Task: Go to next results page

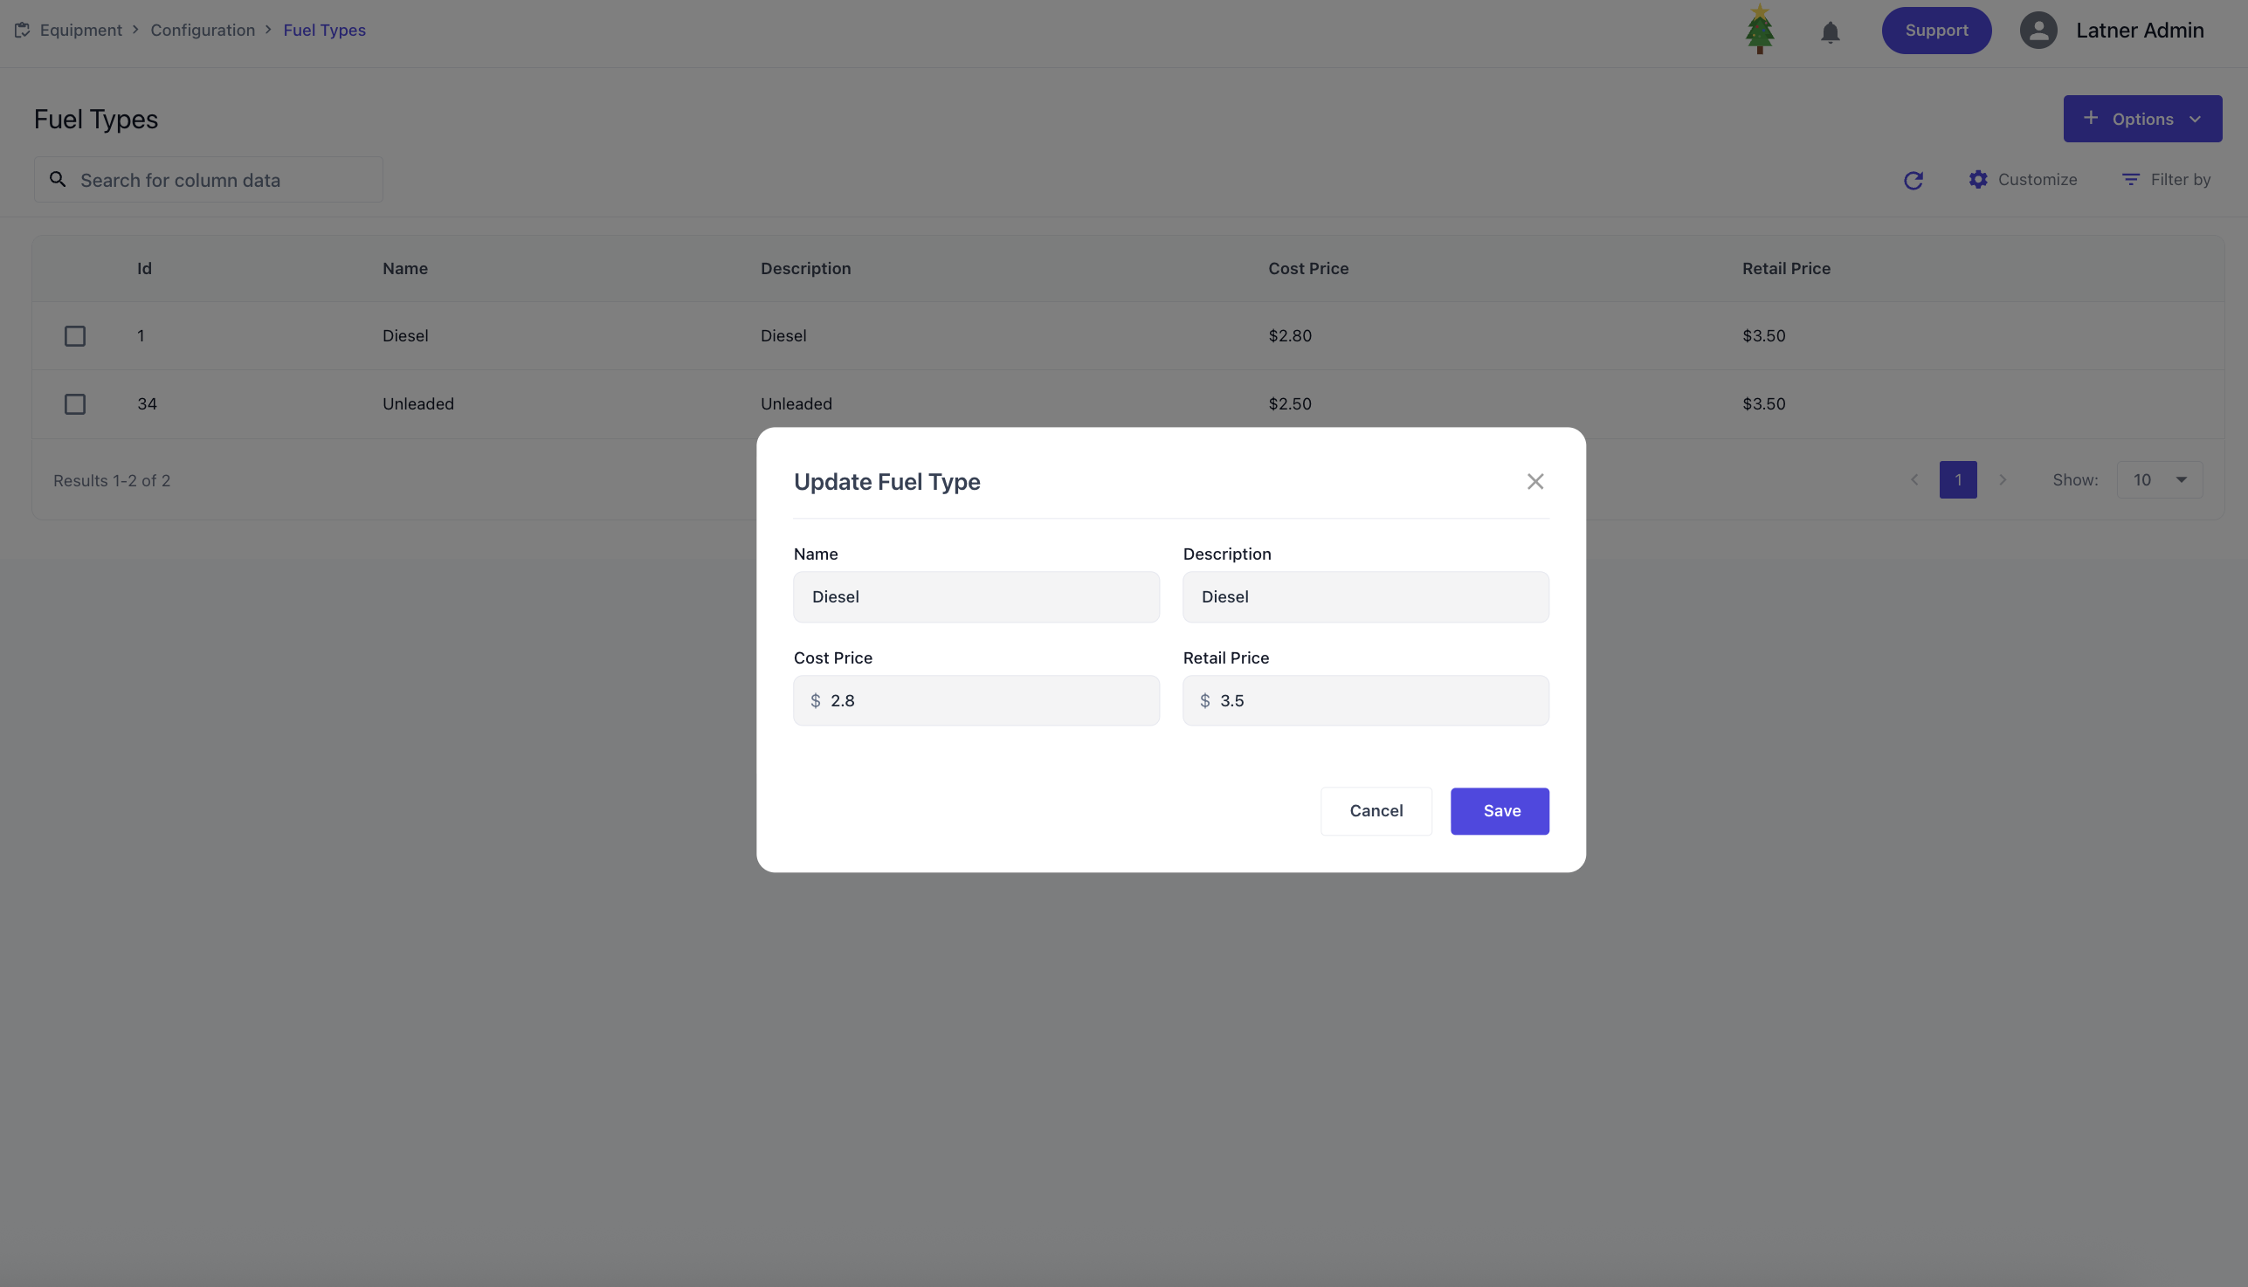Action: pos(2003,480)
